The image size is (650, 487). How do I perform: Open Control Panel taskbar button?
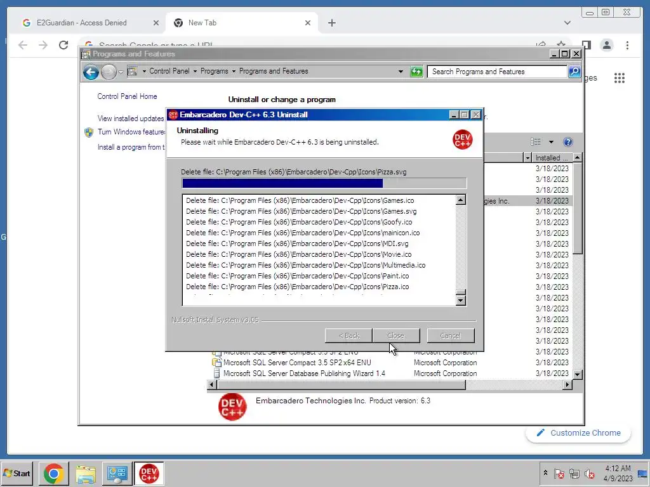point(117,473)
